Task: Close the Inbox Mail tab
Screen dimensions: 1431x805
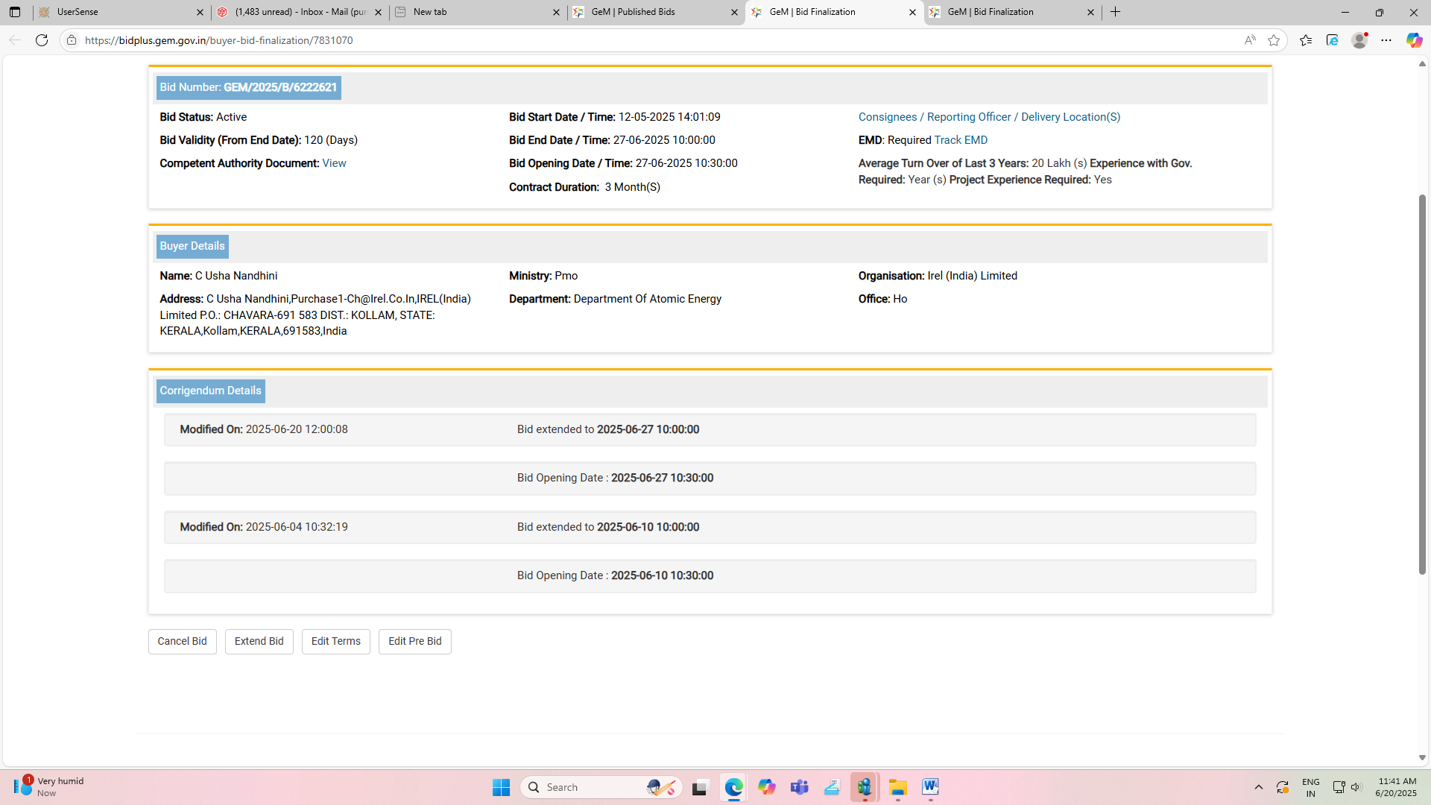Action: 378,12
